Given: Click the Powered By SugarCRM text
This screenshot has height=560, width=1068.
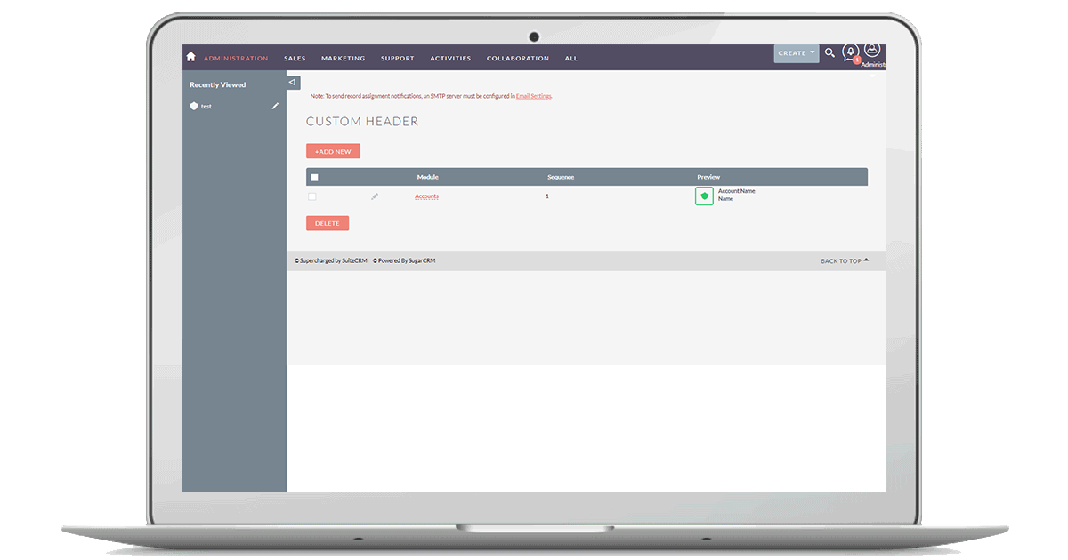Looking at the screenshot, I should click(x=405, y=260).
